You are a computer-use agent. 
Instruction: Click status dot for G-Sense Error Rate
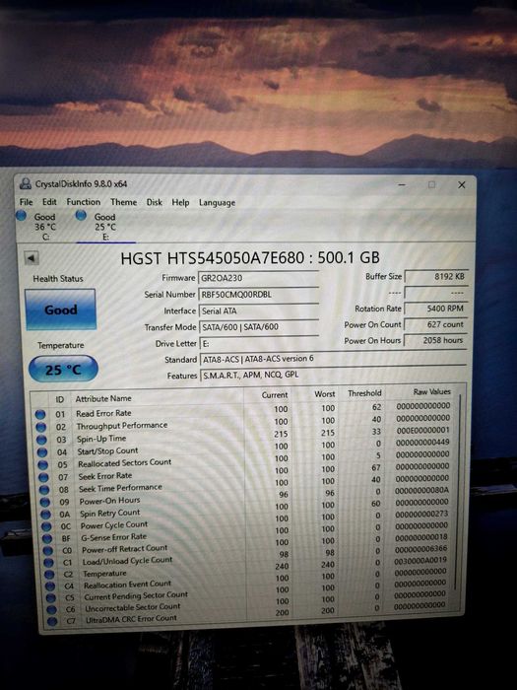click(x=47, y=538)
